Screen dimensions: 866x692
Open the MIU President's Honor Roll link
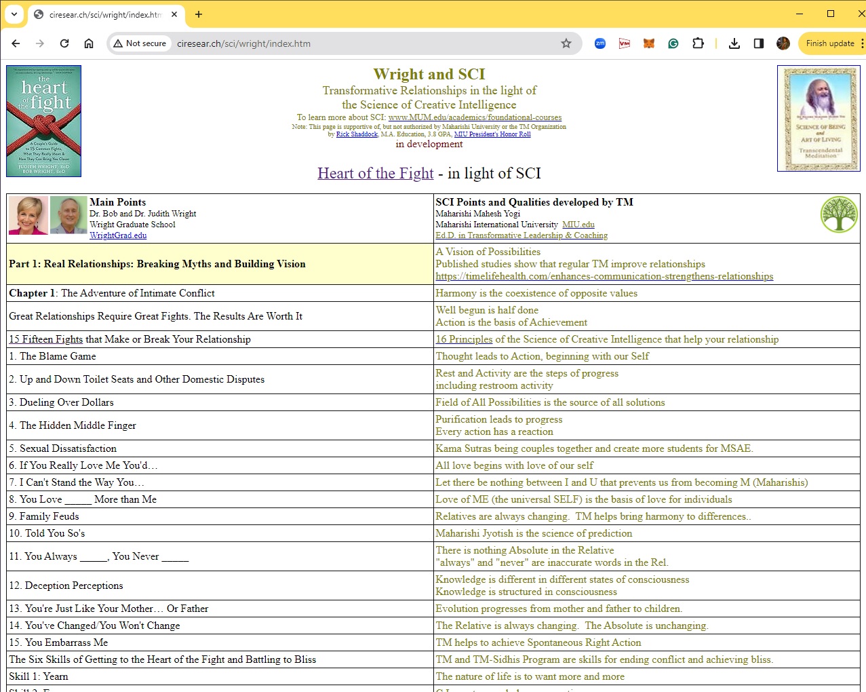coord(492,134)
